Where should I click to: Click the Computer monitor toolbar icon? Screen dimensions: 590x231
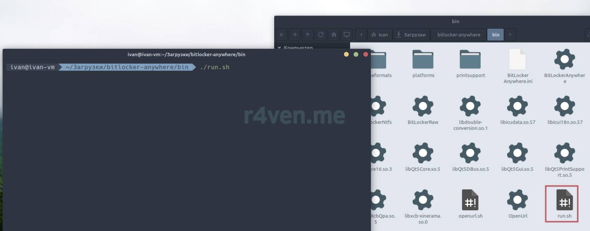pos(347,35)
